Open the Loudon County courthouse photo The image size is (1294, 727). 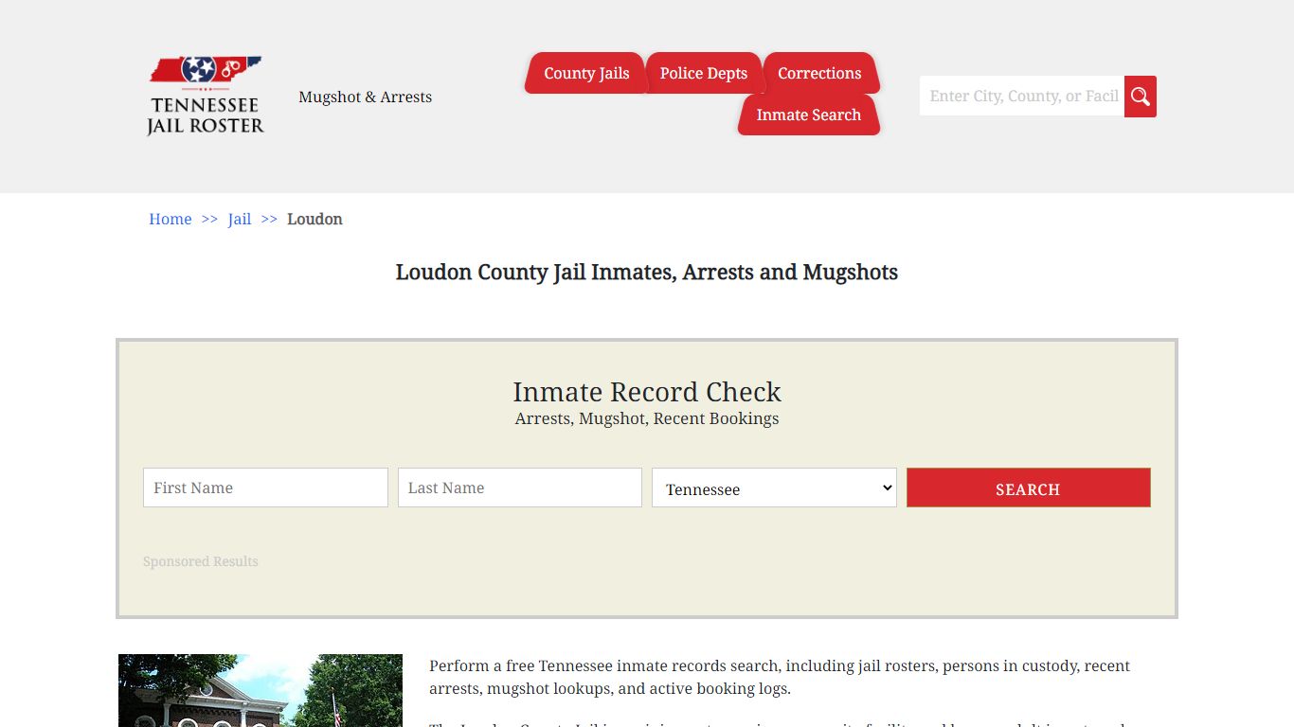(261, 690)
